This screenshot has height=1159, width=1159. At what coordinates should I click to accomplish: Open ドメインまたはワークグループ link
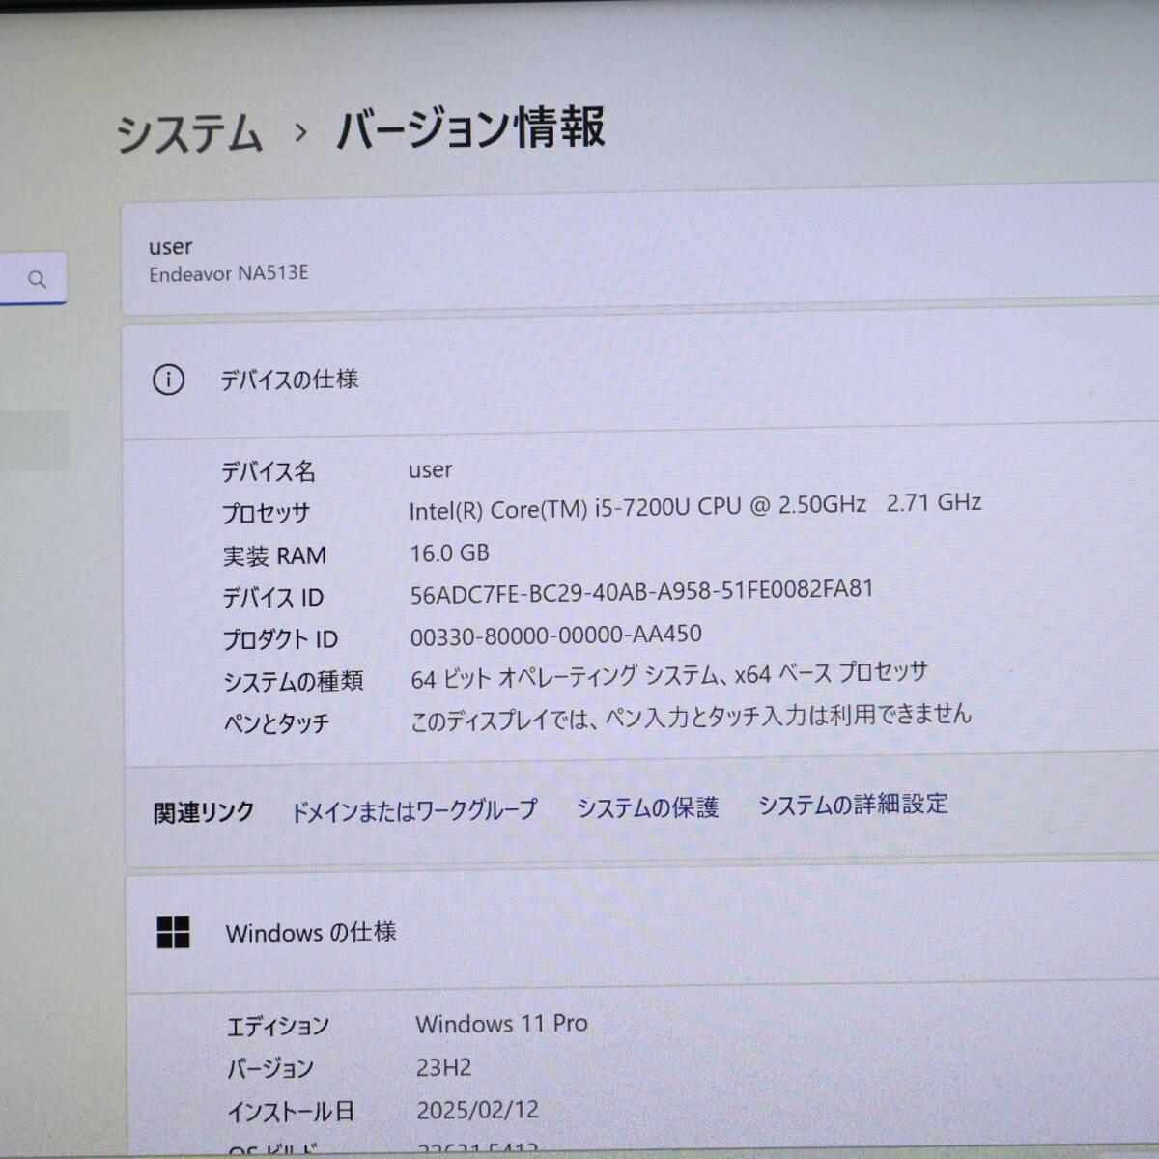413,810
